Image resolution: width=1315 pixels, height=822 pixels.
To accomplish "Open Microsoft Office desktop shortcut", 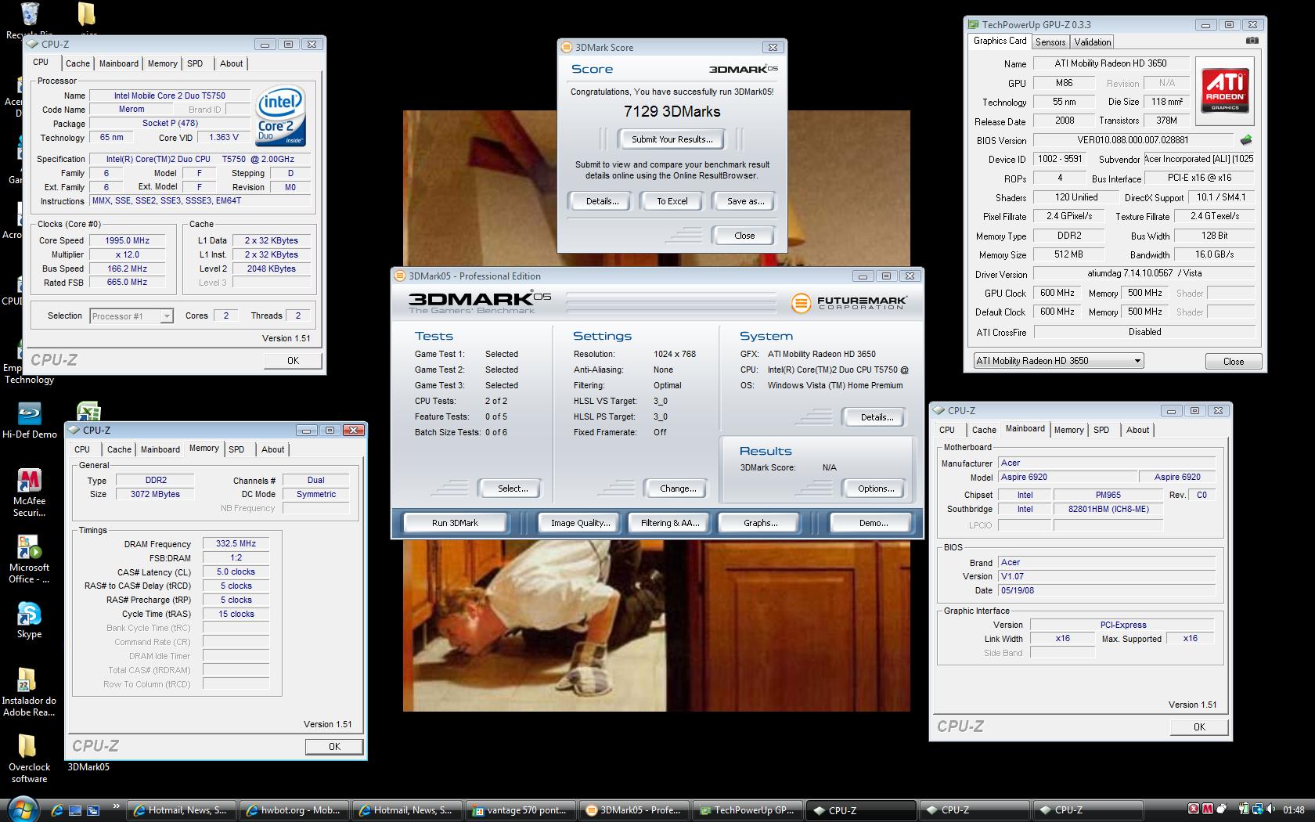I will coord(29,559).
